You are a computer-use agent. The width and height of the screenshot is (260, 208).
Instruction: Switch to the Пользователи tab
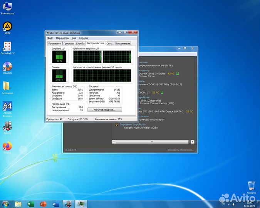[x=122, y=44]
